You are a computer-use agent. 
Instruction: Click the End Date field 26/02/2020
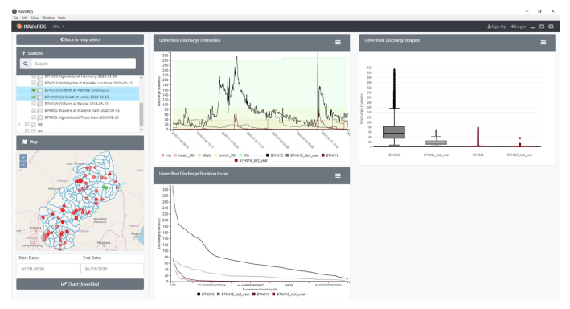(x=112, y=269)
